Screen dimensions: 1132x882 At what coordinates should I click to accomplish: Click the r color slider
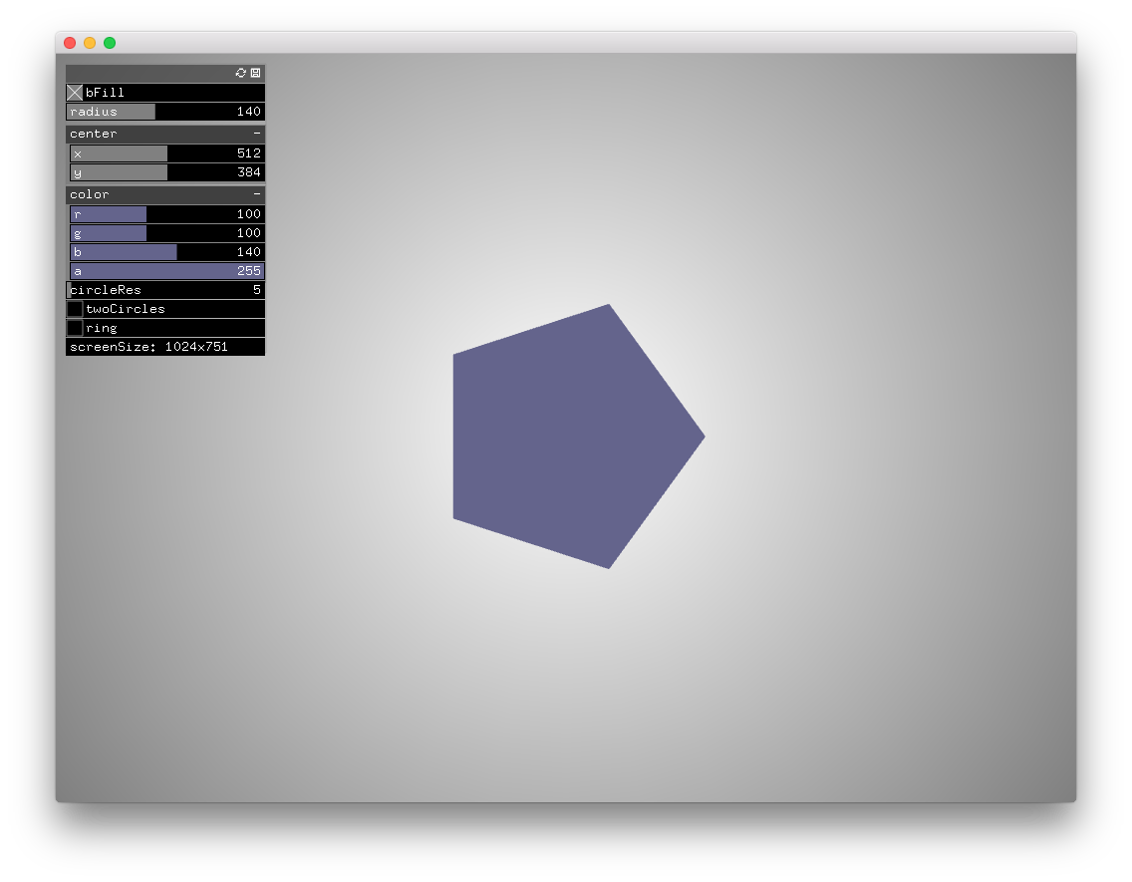108,213
